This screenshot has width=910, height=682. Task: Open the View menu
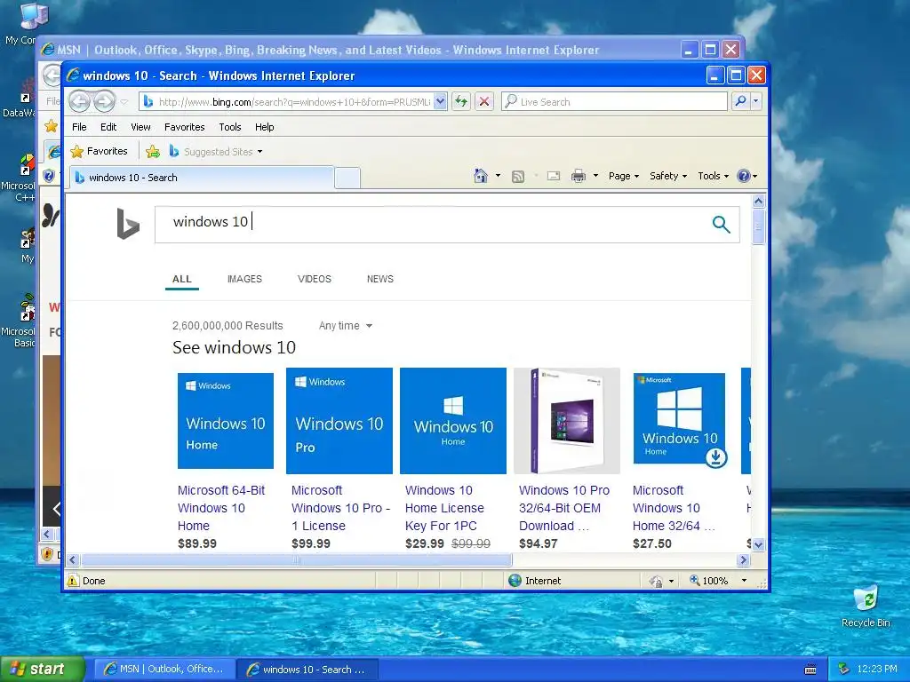(x=140, y=127)
